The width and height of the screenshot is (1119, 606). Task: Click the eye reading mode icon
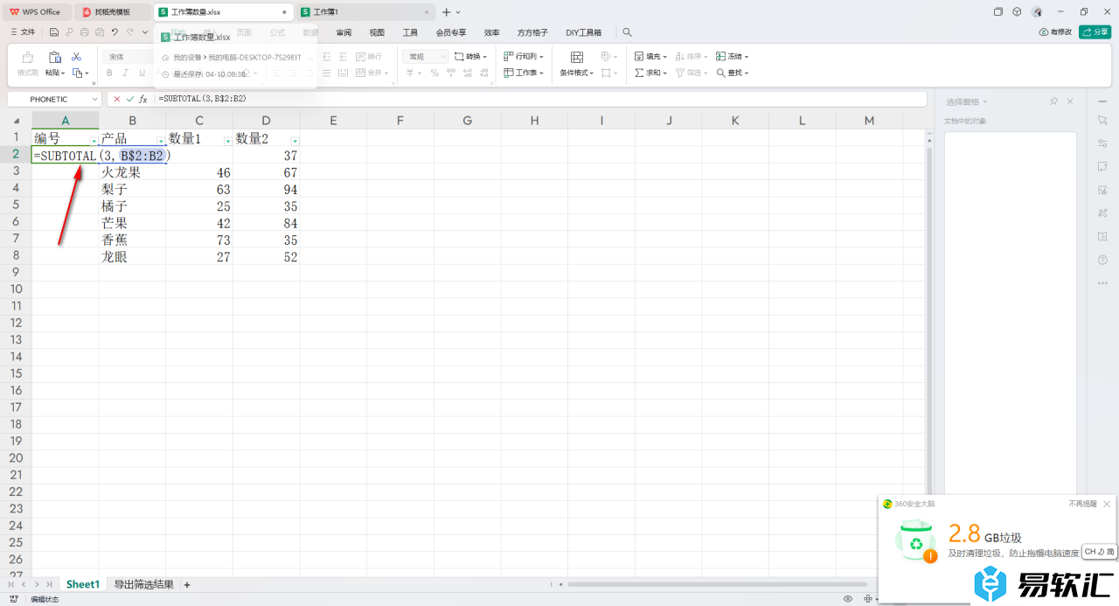coord(848,599)
